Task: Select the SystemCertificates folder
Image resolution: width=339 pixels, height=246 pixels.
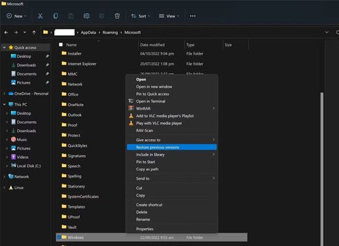Action: 83,196
